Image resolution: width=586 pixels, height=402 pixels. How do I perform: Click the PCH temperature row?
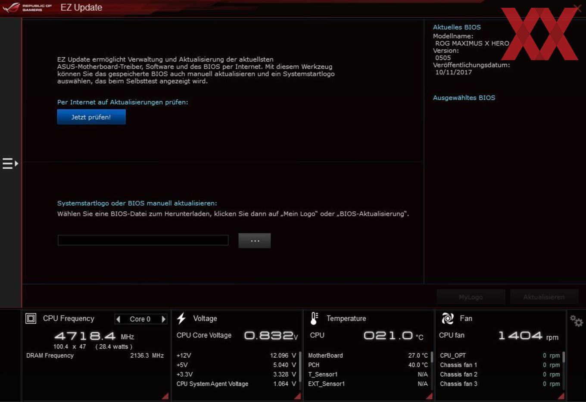coord(368,365)
